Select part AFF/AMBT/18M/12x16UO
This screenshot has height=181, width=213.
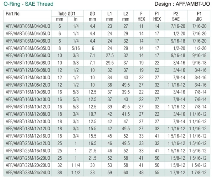[28, 136]
